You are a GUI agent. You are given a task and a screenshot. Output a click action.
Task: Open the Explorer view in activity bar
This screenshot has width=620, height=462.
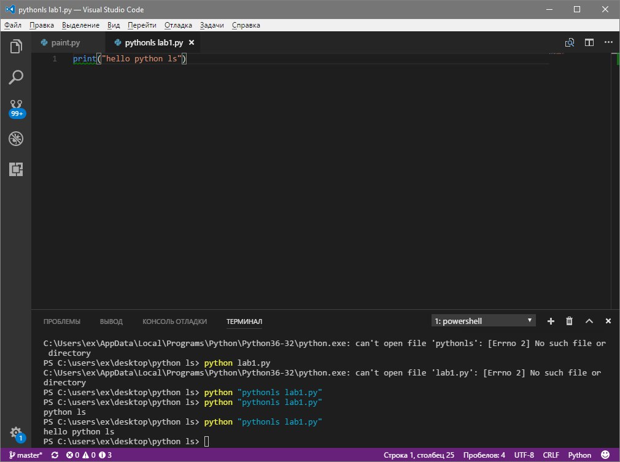pyautogui.click(x=16, y=46)
